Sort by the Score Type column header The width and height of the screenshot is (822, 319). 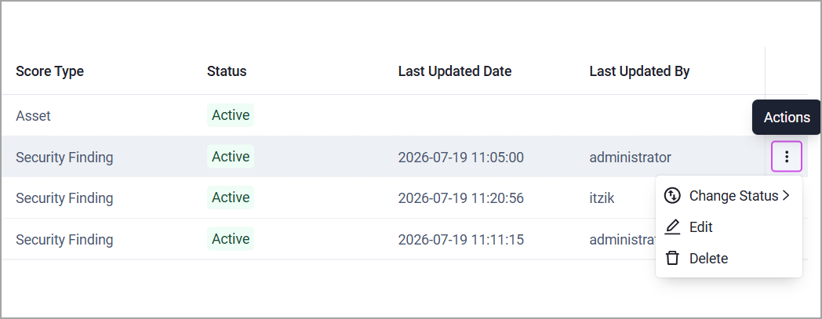(x=49, y=71)
